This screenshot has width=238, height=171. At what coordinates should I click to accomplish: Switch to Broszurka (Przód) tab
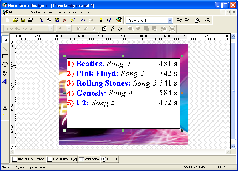(x=29, y=159)
